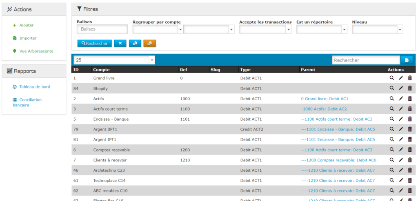The width and height of the screenshot is (418, 201).
Task: Click the blue export icon beside table search
Action: pos(407,60)
